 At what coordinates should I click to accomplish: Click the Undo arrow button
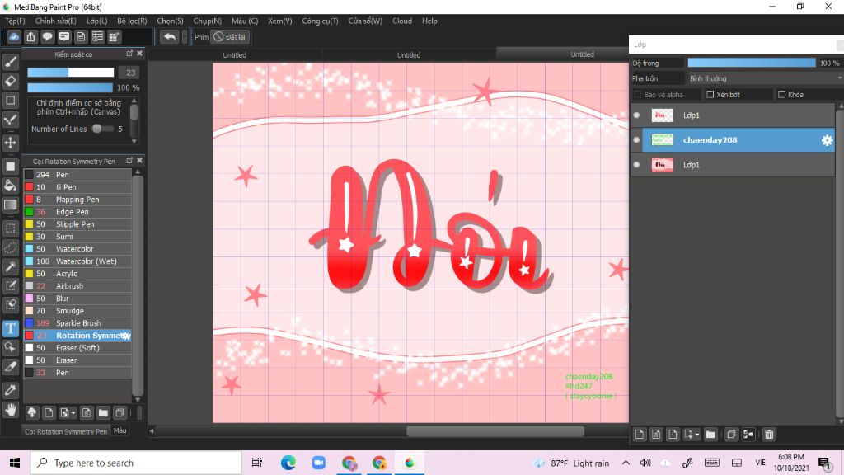click(x=170, y=36)
